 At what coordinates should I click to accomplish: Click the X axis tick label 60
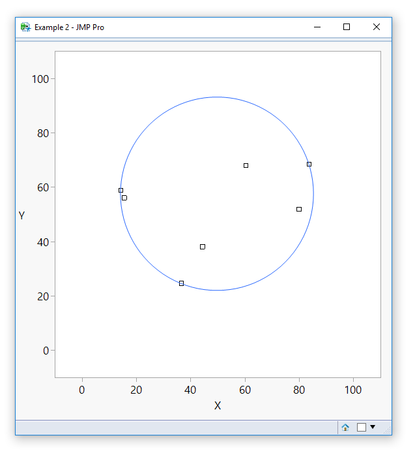pyautogui.click(x=245, y=390)
